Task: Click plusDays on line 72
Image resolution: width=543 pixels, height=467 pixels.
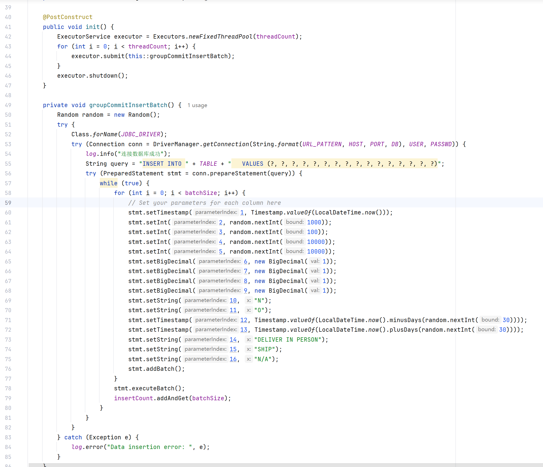Action: (404, 330)
